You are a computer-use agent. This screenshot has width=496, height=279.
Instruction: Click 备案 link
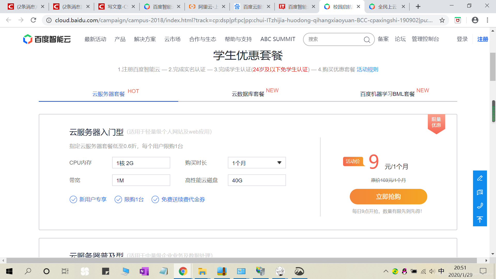(x=383, y=39)
